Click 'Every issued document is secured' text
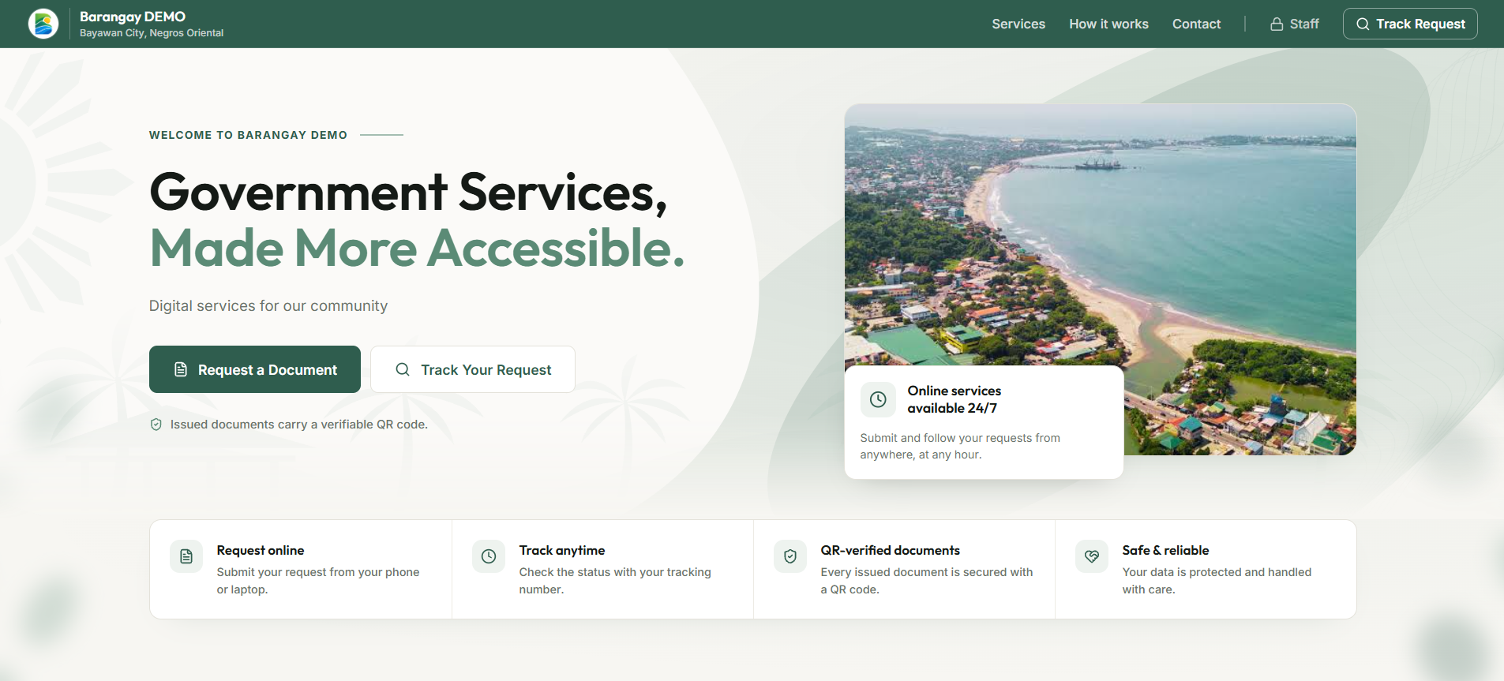 (927, 581)
